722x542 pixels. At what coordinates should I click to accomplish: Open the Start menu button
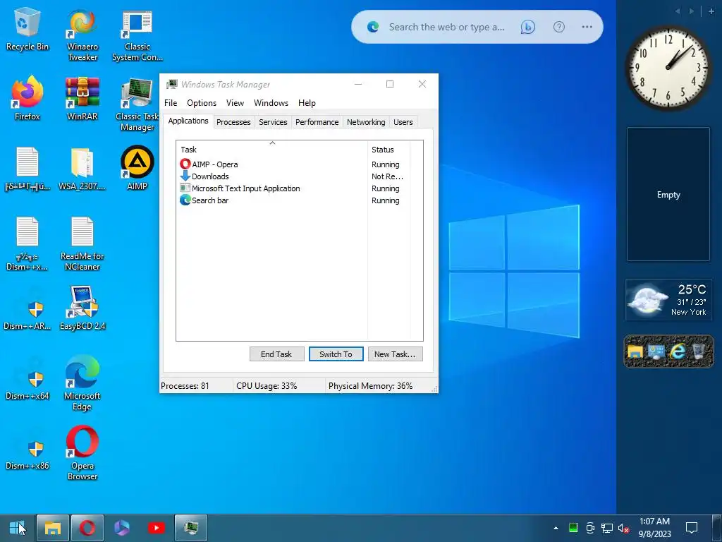click(x=18, y=528)
